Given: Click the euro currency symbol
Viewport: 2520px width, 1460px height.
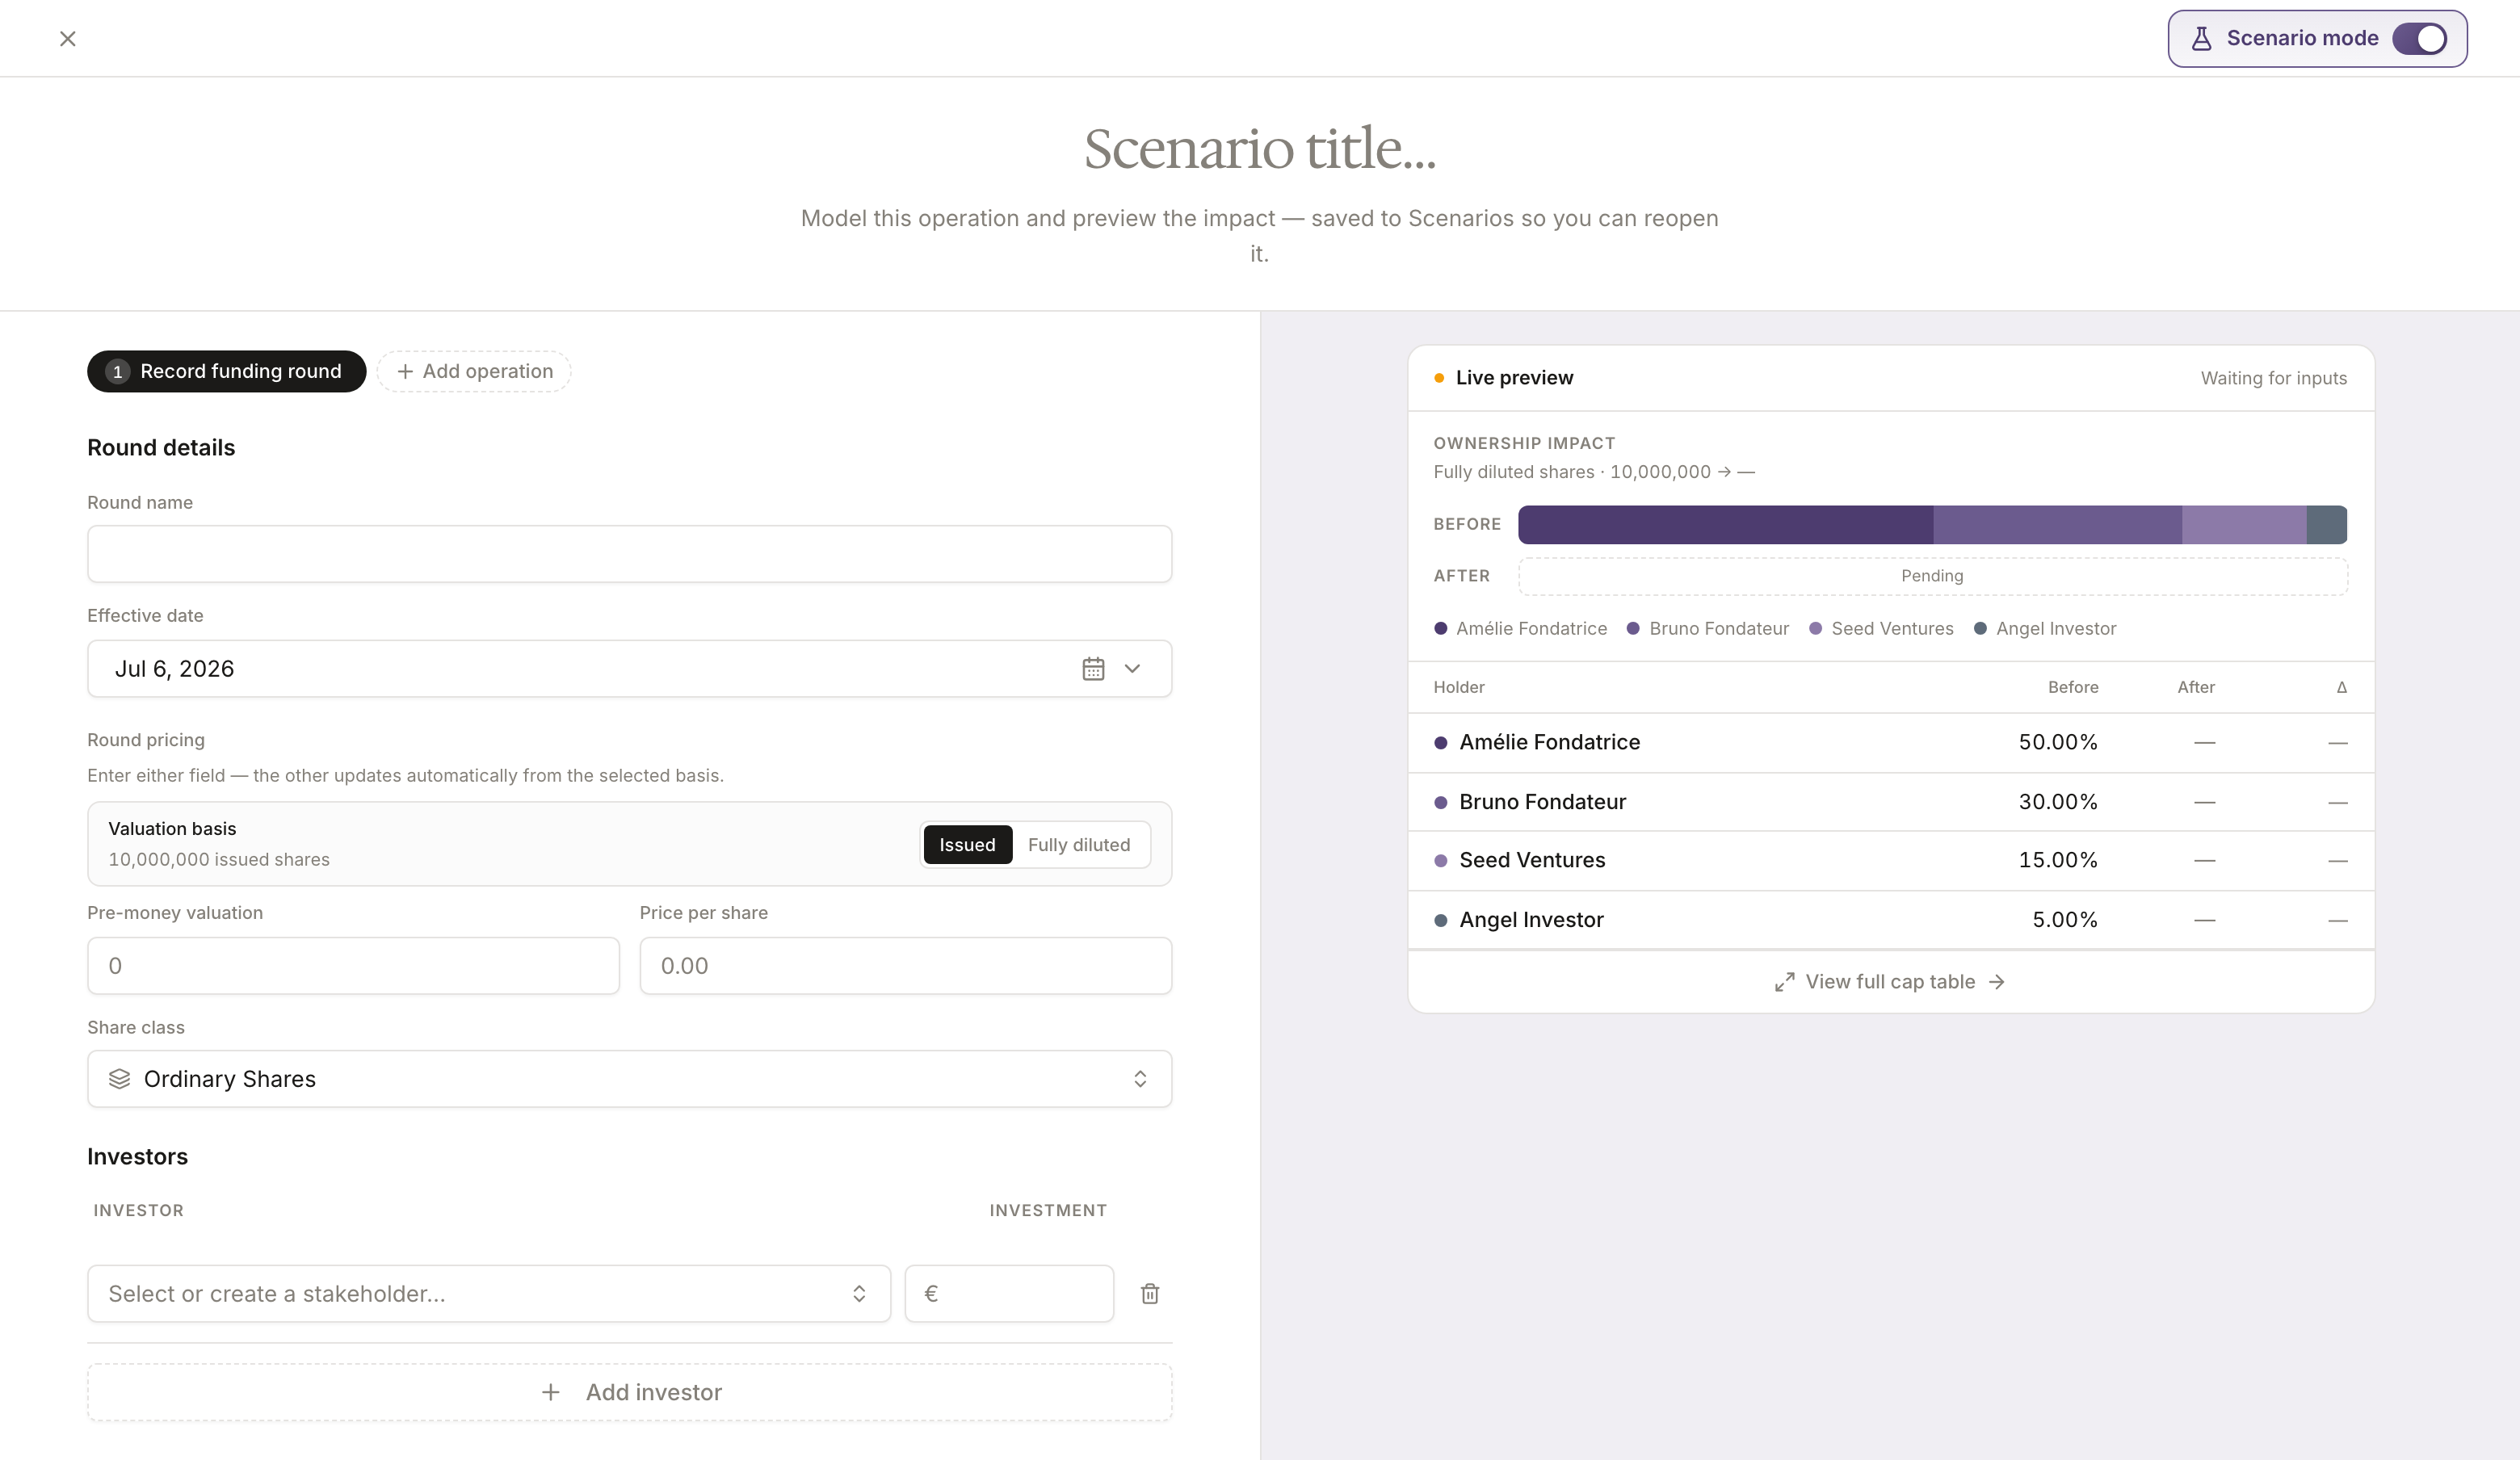Looking at the screenshot, I should pyautogui.click(x=931, y=1294).
